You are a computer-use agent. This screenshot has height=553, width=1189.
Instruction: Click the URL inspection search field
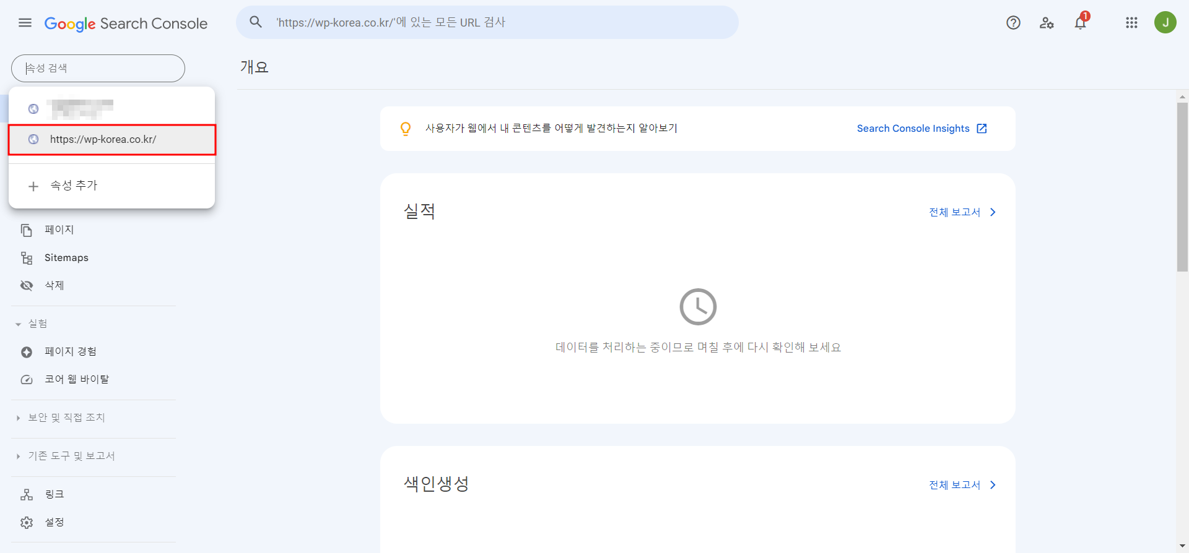[487, 22]
